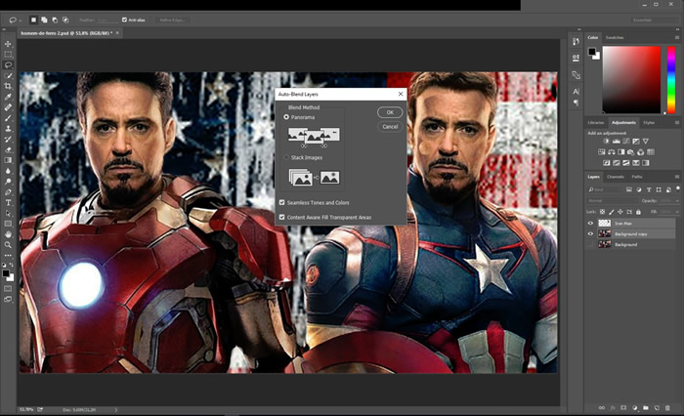Viewport: 684px width, 416px height.
Task: Select the homem-de-ferro 2.psd document tab
Action: (66, 33)
